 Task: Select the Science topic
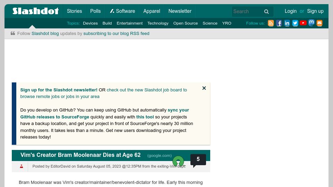[210, 23]
